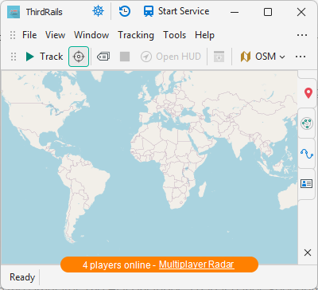Open the Multiplayer Radar link
Image resolution: width=318 pixels, height=290 pixels.
coord(196,265)
